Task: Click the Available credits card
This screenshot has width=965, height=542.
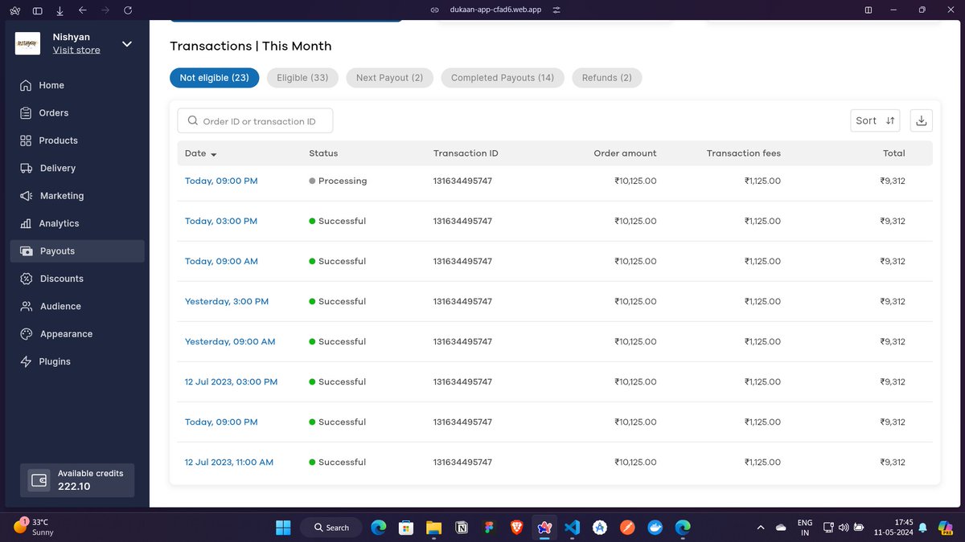Action: 77,480
